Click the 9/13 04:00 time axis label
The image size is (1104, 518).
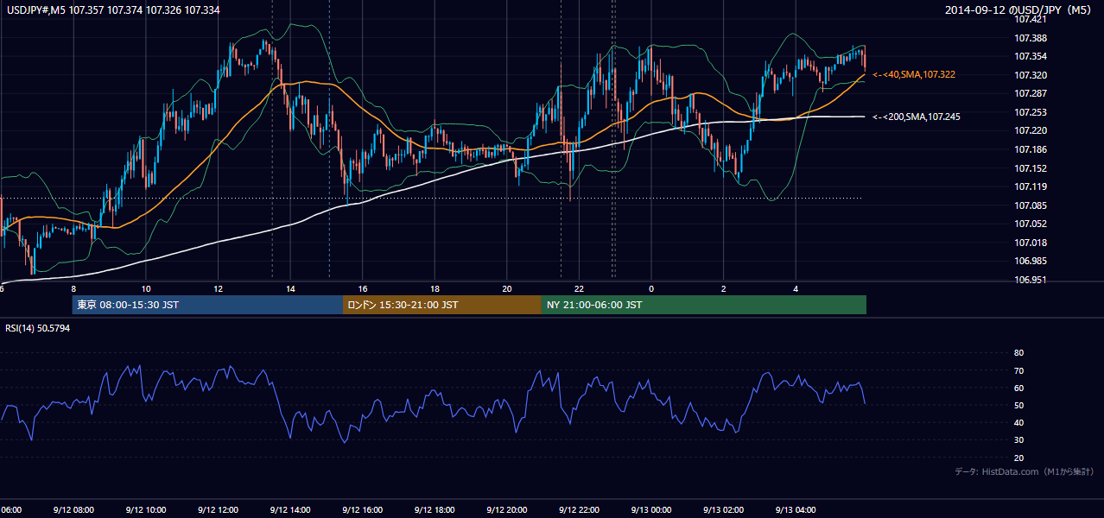tap(796, 510)
